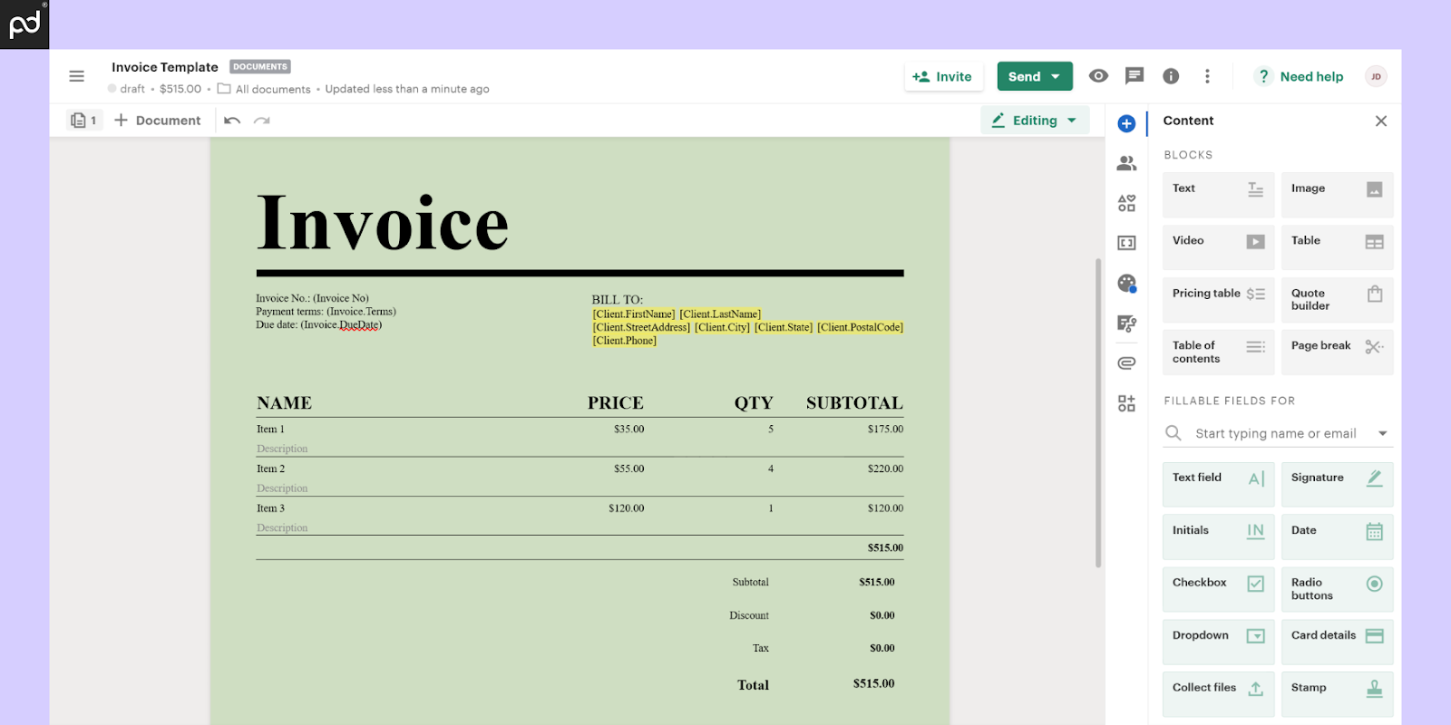The image size is (1451, 725).
Task: Add a Signature field
Action: (x=1337, y=484)
